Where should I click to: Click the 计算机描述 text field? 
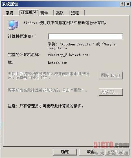(x=85, y=37)
